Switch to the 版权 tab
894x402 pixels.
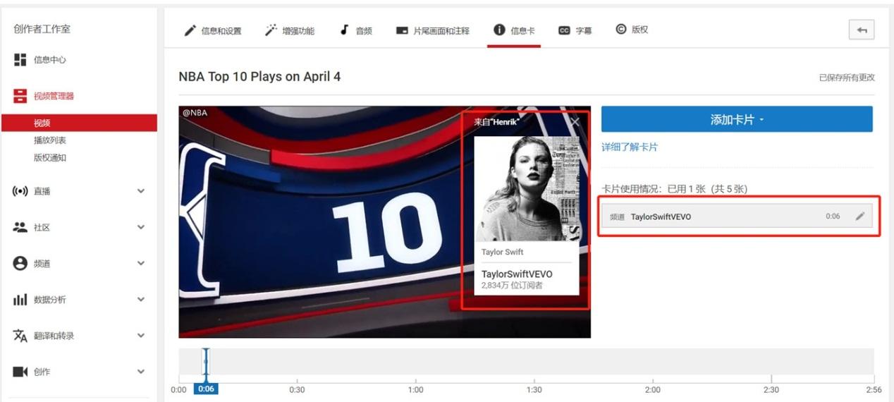(632, 30)
